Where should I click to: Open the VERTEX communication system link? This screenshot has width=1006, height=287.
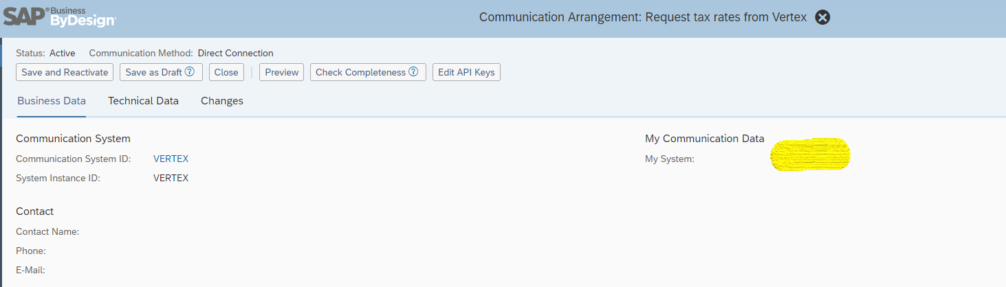coord(171,159)
